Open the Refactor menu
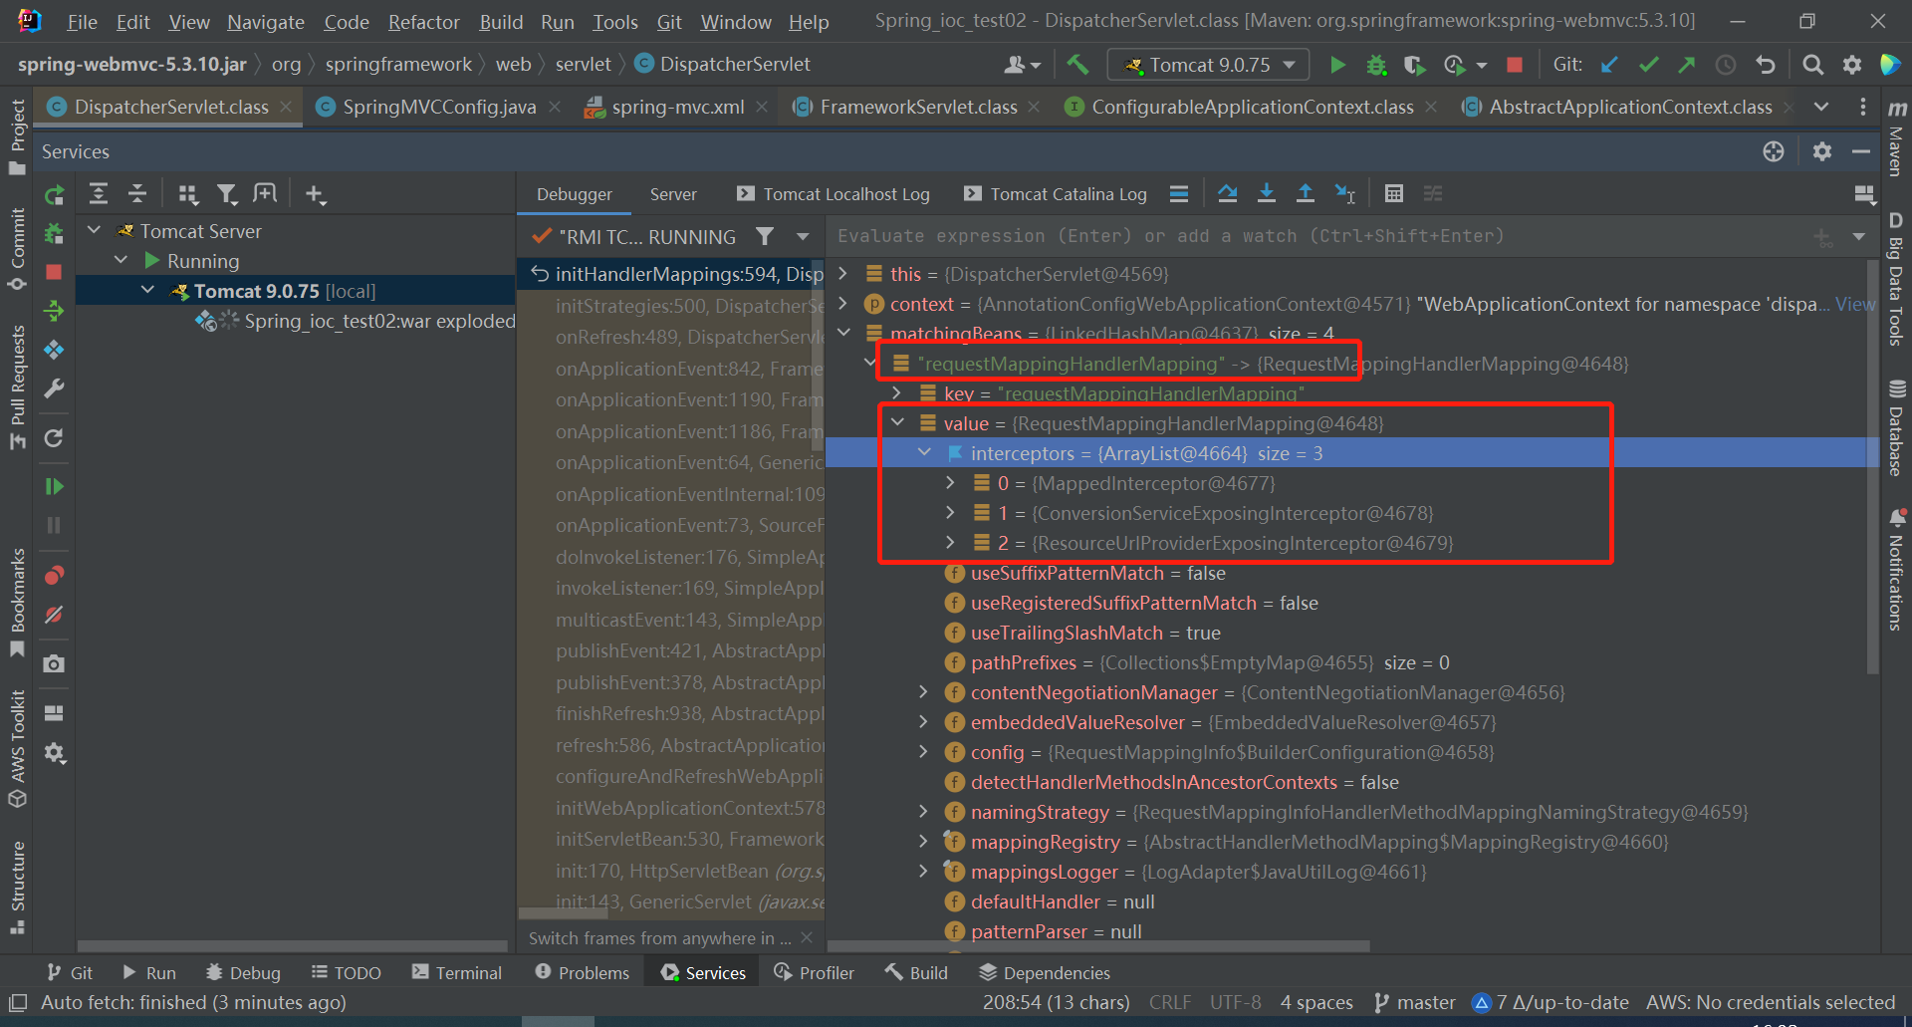Image resolution: width=1912 pixels, height=1027 pixels. pyautogui.click(x=423, y=22)
